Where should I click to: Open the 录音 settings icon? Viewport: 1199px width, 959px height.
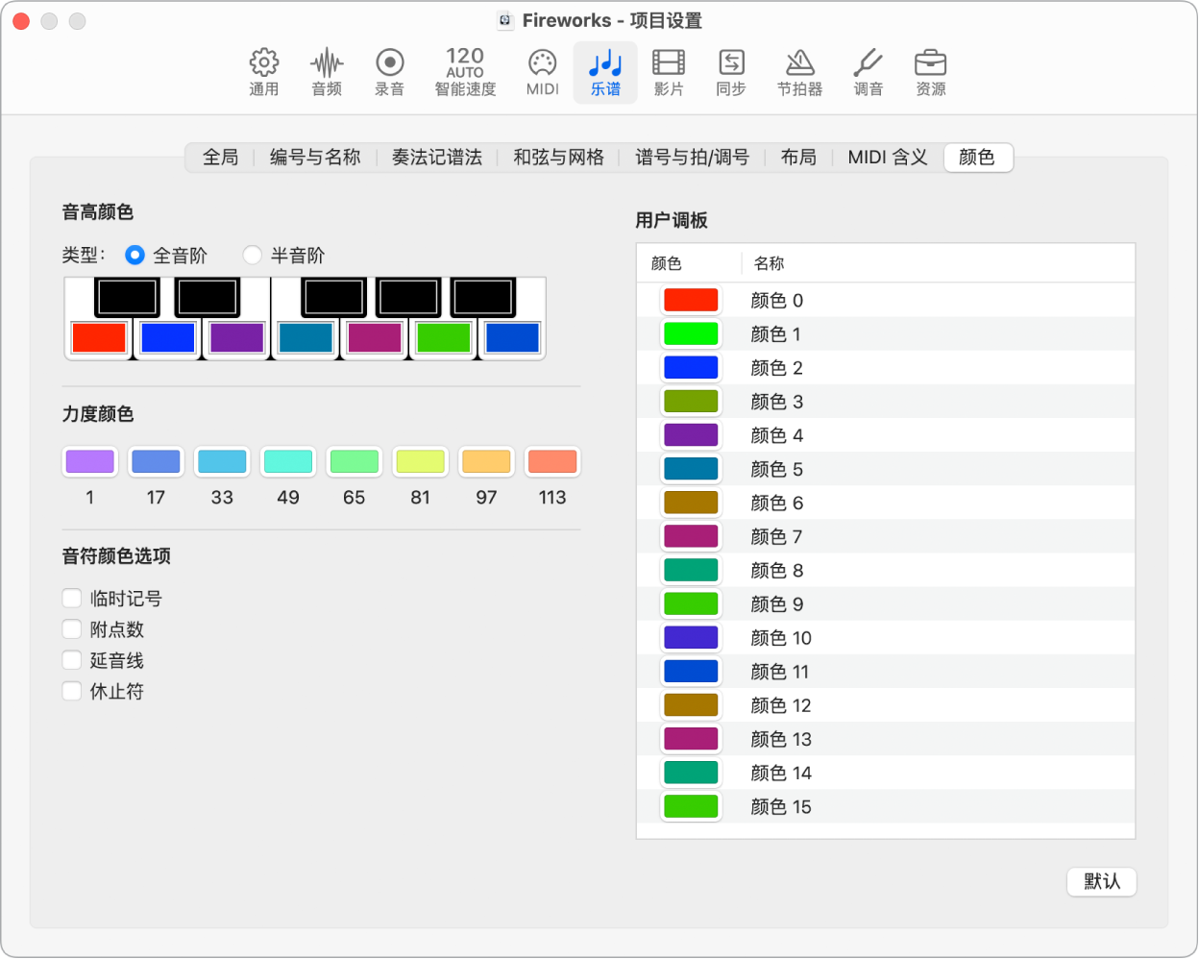point(390,72)
